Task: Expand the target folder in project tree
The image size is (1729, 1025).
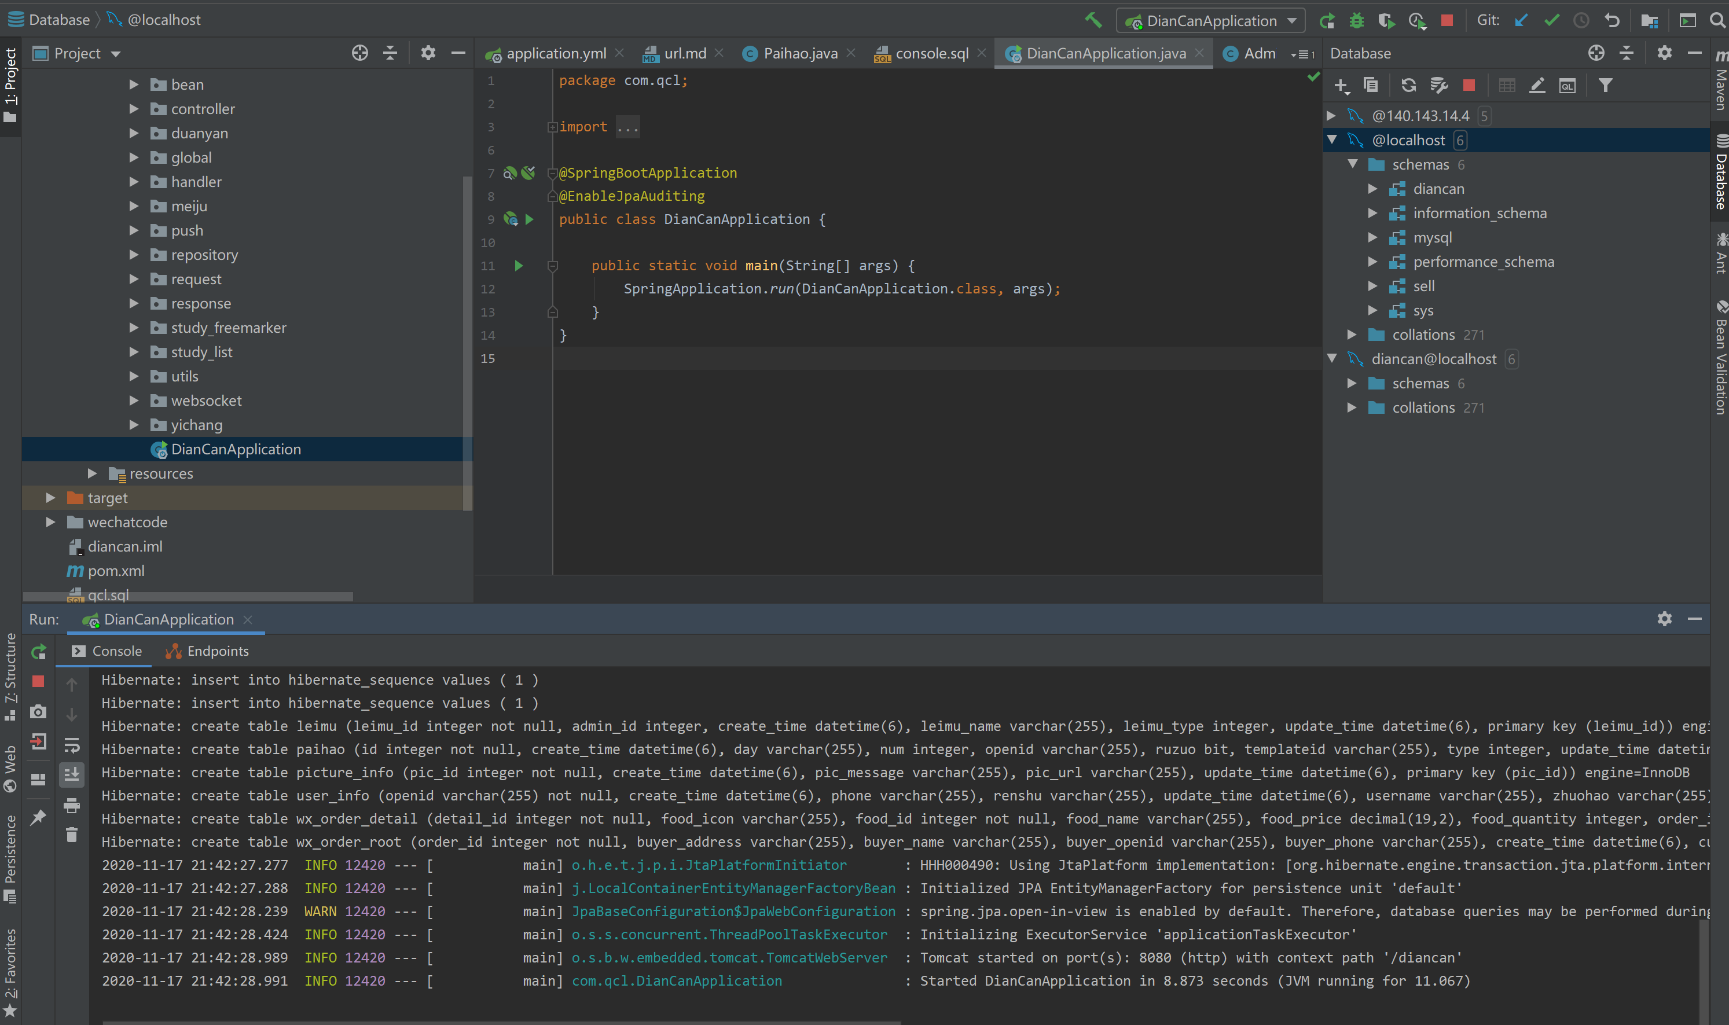Action: tap(50, 498)
